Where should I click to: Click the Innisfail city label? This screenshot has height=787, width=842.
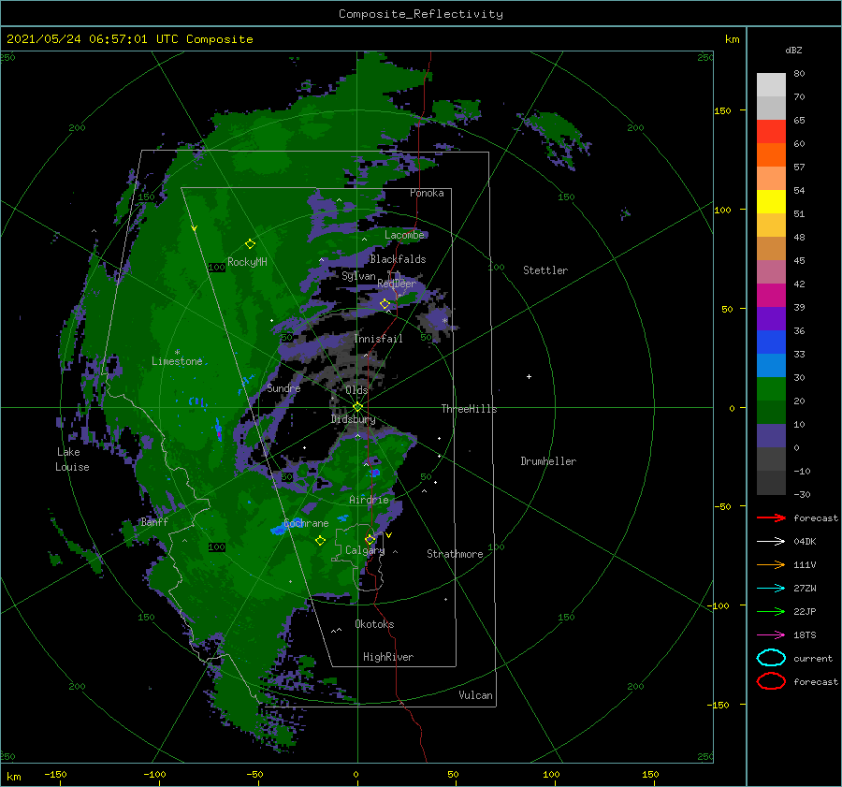point(378,339)
